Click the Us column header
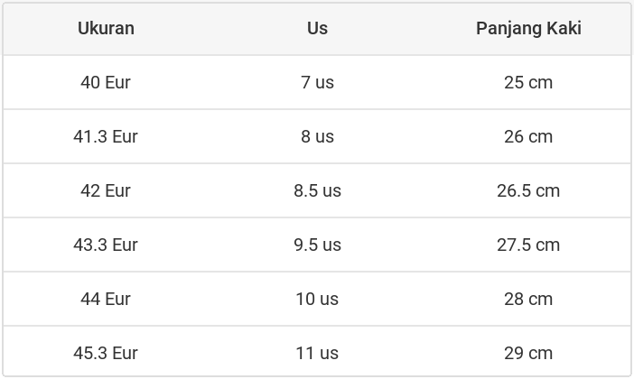 pyautogui.click(x=317, y=28)
